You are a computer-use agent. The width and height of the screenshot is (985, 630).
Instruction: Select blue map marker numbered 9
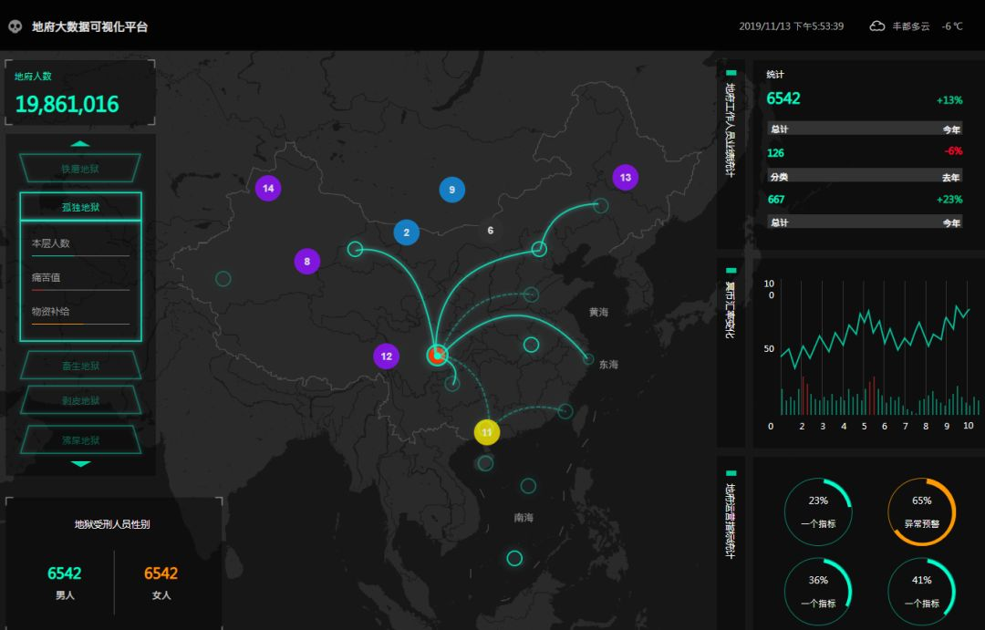coord(451,190)
